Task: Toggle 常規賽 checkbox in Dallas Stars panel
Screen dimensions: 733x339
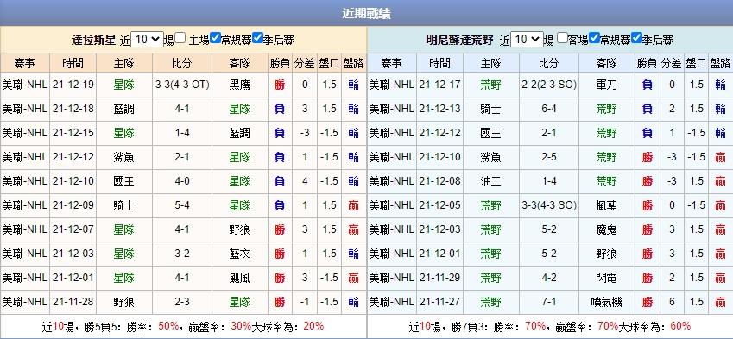Action: [215, 38]
